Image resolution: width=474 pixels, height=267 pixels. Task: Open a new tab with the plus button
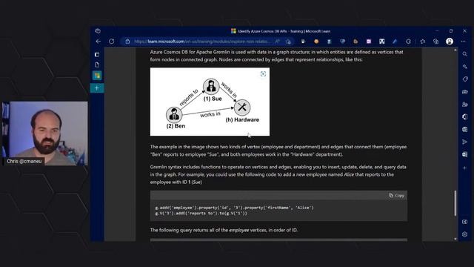[x=97, y=88]
